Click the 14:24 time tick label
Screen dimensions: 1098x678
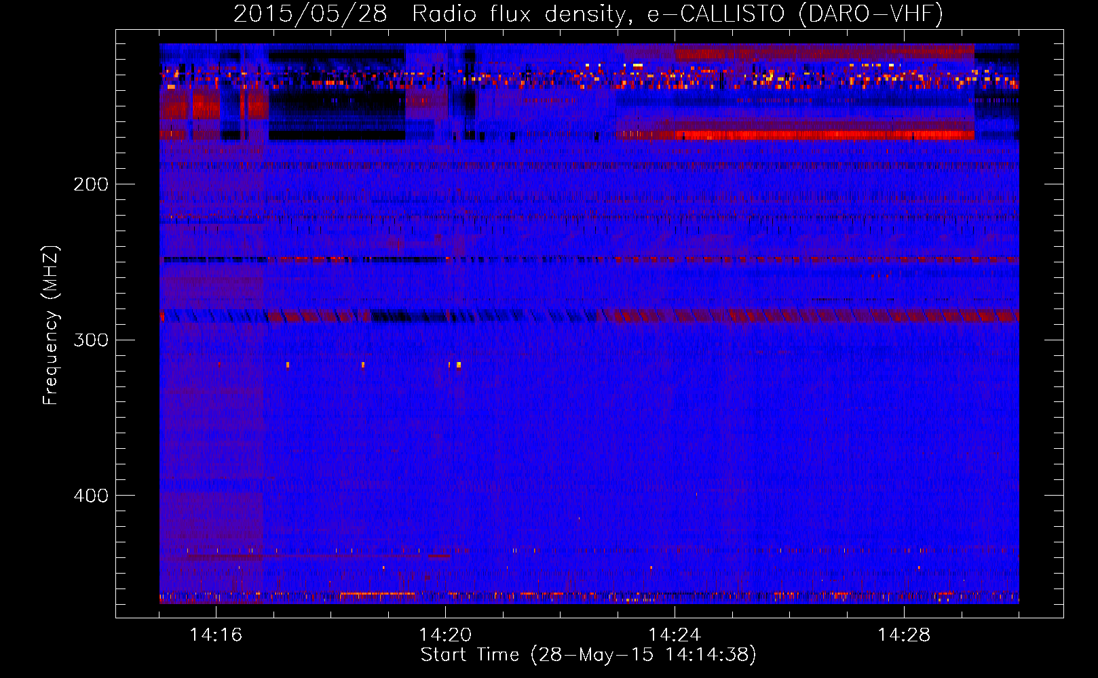pyautogui.click(x=675, y=635)
